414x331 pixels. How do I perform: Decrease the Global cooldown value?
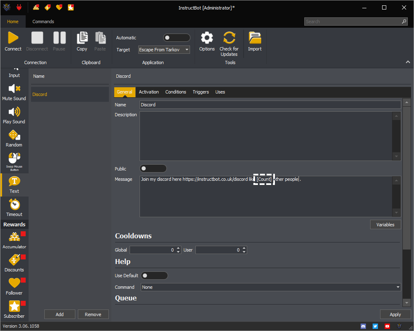point(178,252)
